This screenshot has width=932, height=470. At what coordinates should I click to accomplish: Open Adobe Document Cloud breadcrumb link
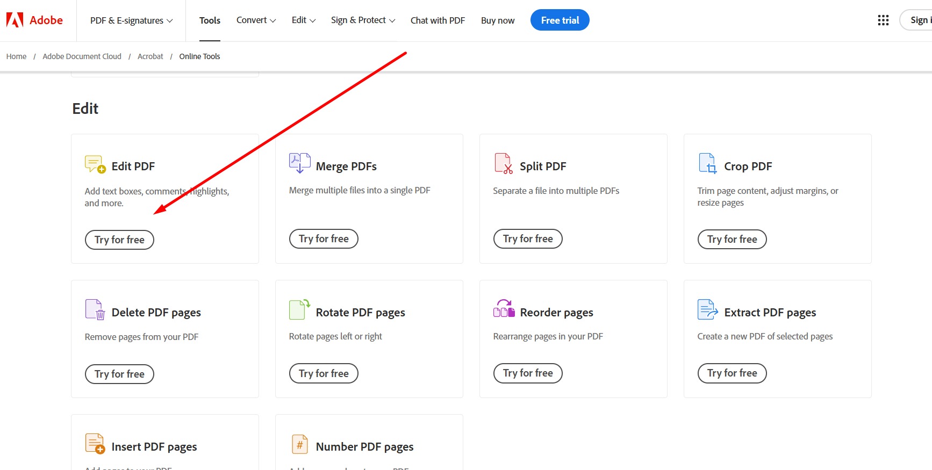[x=82, y=56]
